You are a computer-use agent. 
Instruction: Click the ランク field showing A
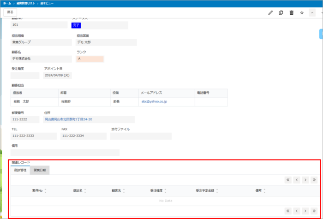coord(90,59)
